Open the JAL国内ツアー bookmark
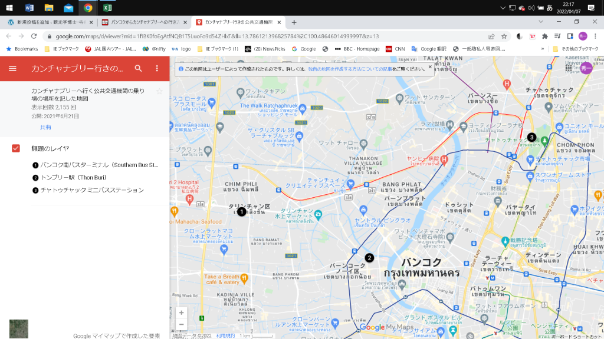The height and width of the screenshot is (339, 604). coord(110,49)
